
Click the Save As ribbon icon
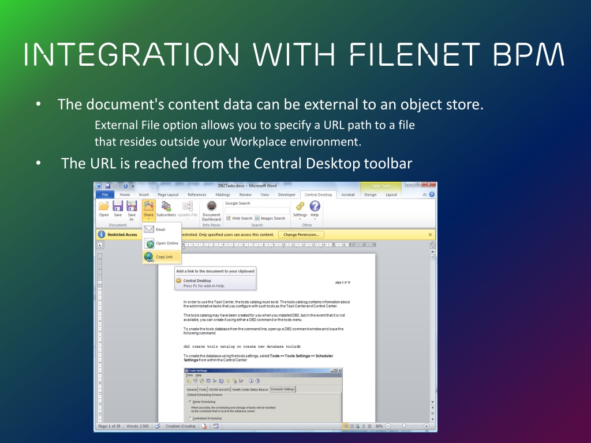[132, 206]
